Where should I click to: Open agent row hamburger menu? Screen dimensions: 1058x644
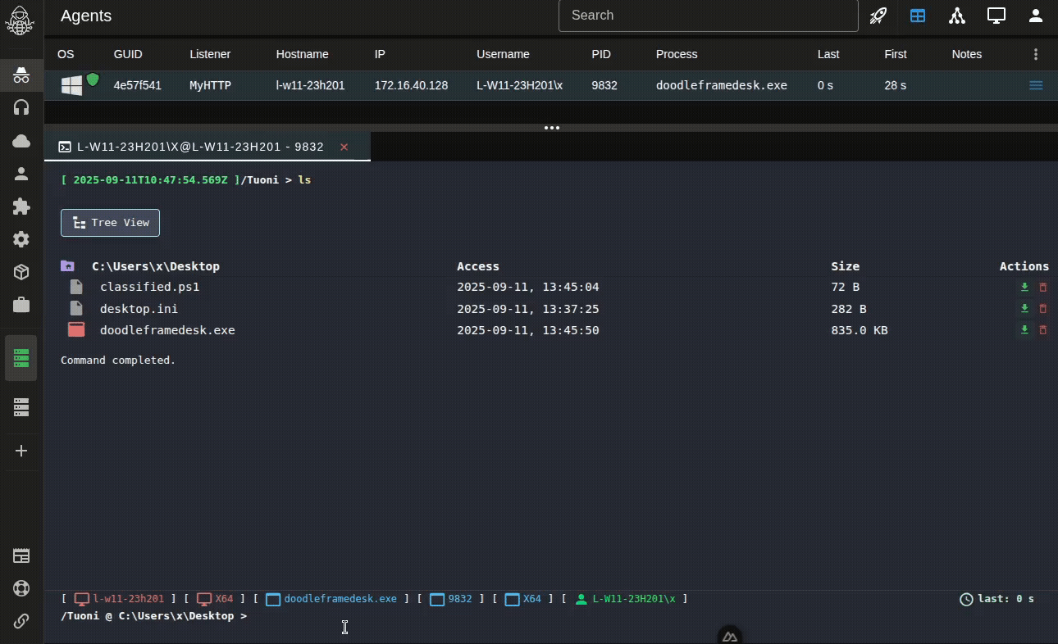click(x=1036, y=85)
